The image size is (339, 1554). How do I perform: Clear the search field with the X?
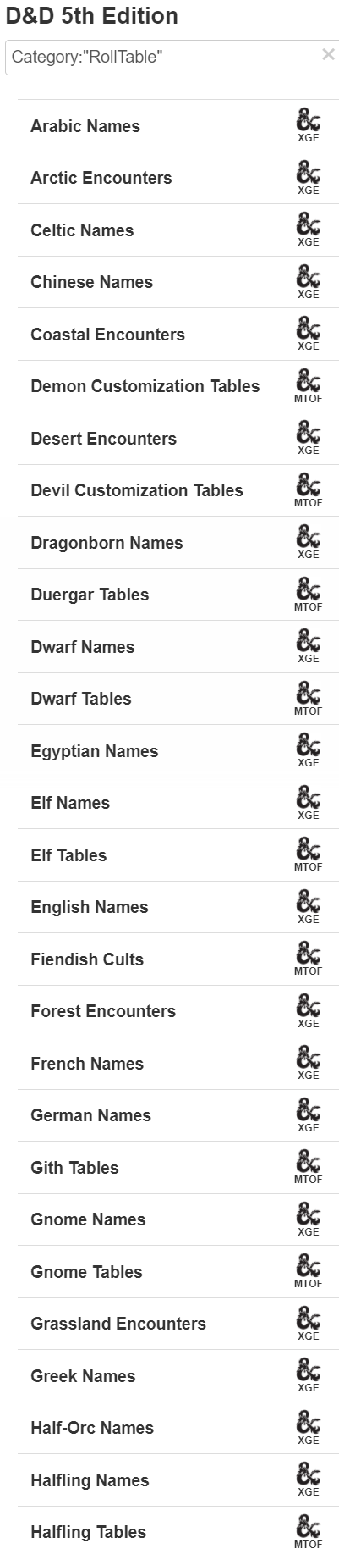(x=328, y=55)
